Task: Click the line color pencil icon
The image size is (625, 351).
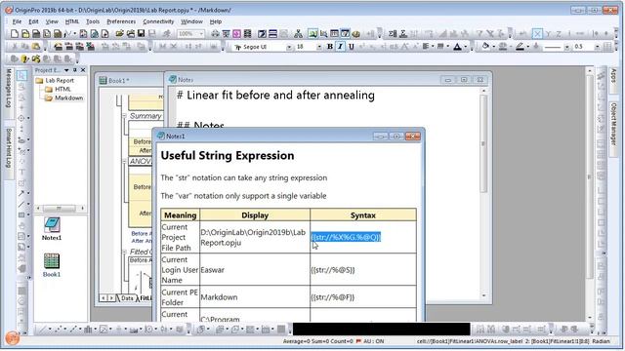Action: pos(520,47)
